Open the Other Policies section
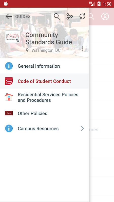Viewport: 114px width, 202px height. [44, 113]
